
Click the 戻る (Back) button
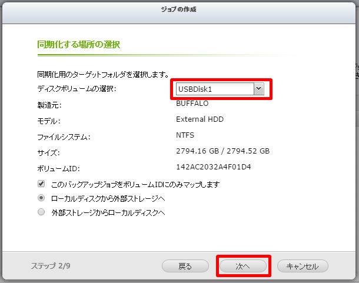pos(185,266)
